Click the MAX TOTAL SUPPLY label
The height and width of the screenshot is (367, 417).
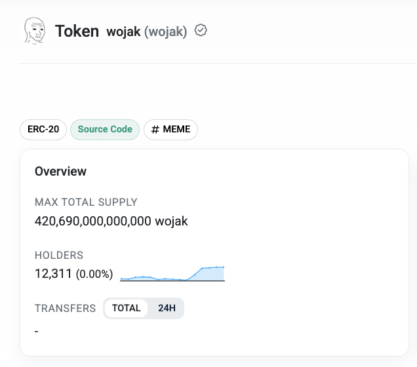tap(86, 202)
